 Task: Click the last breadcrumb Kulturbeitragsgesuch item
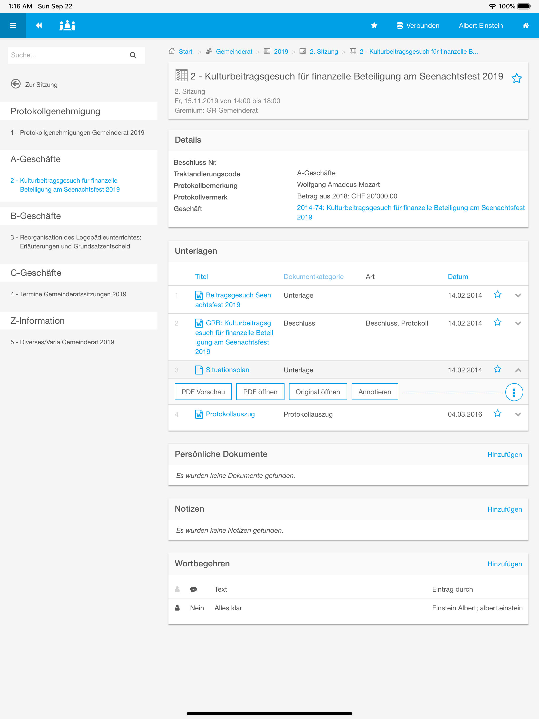pyautogui.click(x=419, y=51)
